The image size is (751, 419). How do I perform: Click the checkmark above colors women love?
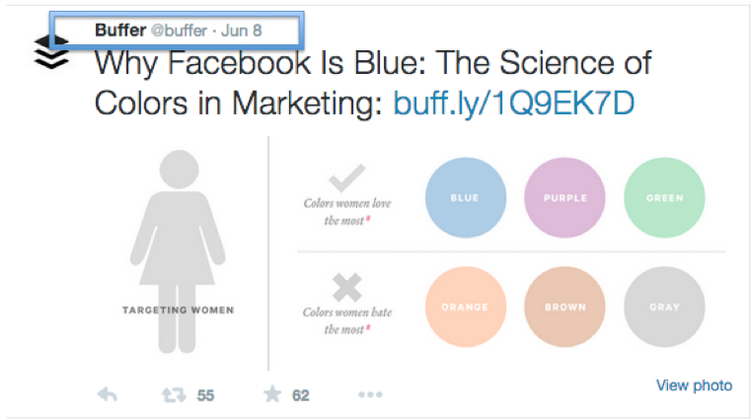[x=346, y=177]
